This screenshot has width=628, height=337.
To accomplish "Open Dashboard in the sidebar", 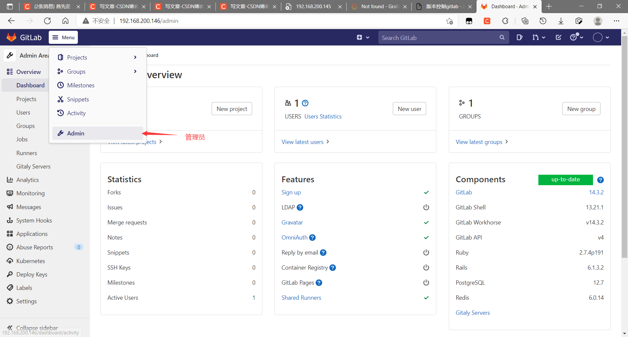I will (x=30, y=85).
